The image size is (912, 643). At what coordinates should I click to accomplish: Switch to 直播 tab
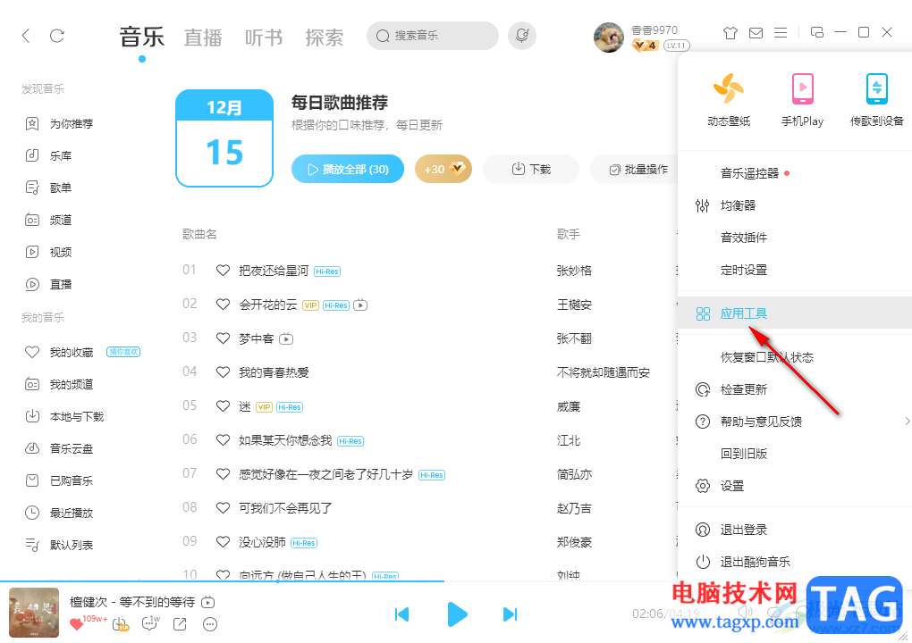[203, 38]
